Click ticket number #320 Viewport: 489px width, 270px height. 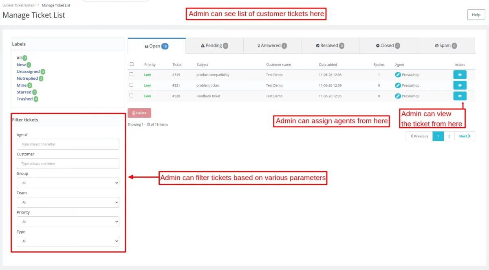[176, 96]
